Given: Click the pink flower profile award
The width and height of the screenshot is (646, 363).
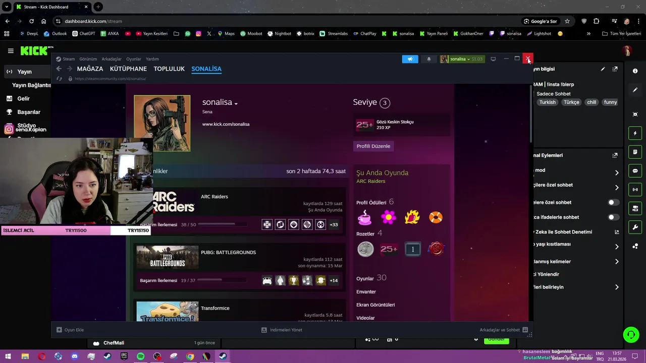Looking at the screenshot, I should [x=388, y=217].
